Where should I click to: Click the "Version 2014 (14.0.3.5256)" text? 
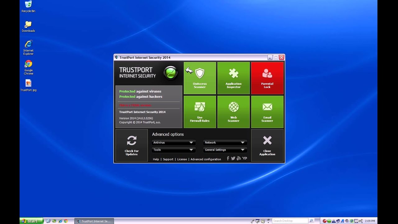pyautogui.click(x=136, y=118)
